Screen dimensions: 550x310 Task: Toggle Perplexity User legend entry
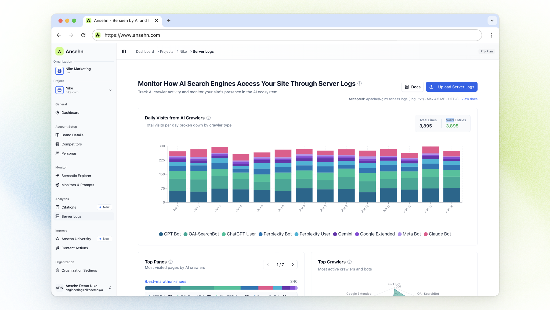(312, 234)
